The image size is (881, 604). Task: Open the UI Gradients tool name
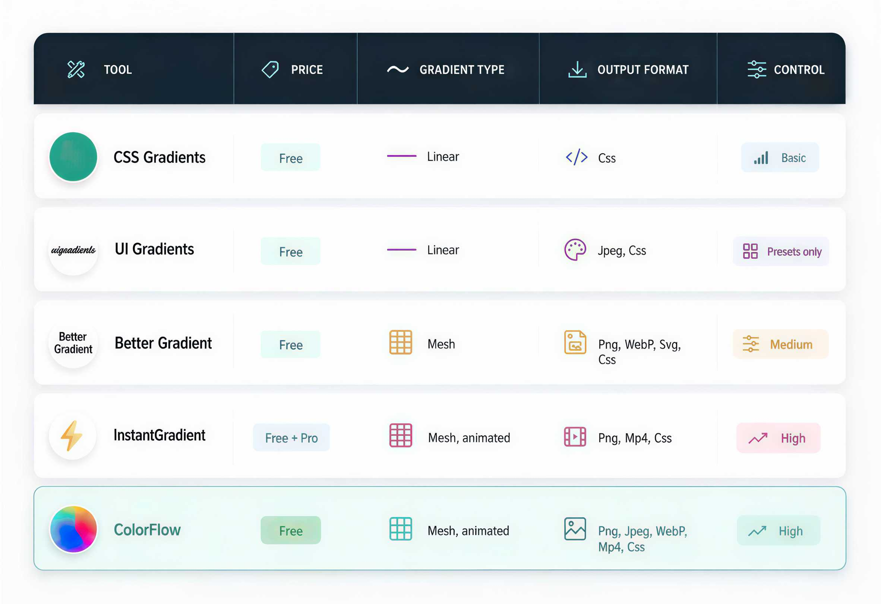point(154,249)
